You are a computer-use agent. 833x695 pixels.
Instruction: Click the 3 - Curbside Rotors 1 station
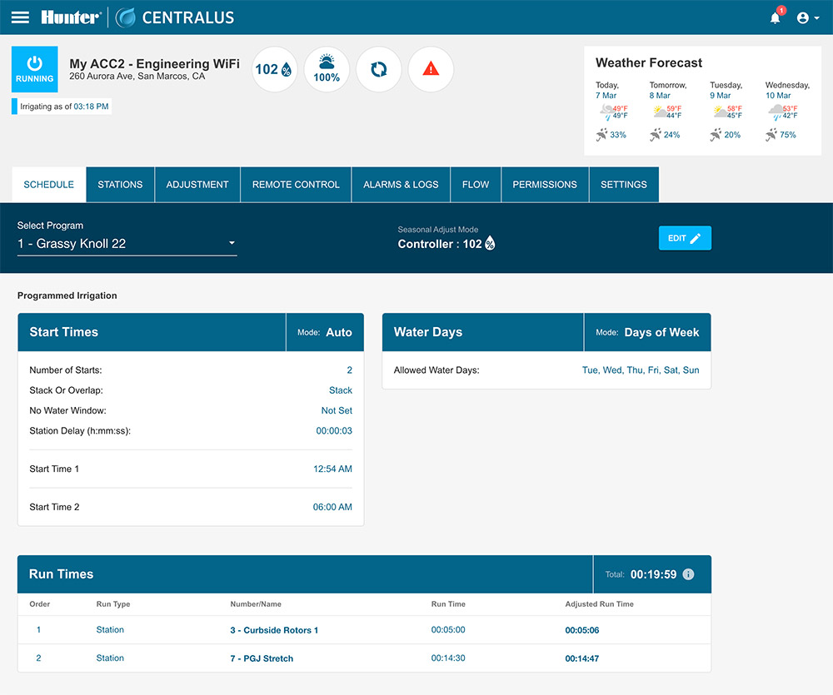(x=274, y=630)
